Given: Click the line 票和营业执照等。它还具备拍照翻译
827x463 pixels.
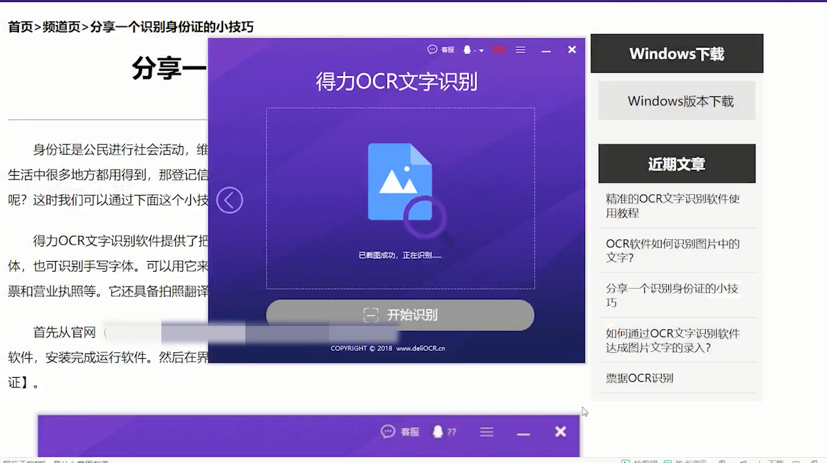Looking at the screenshot, I should click(x=108, y=291).
